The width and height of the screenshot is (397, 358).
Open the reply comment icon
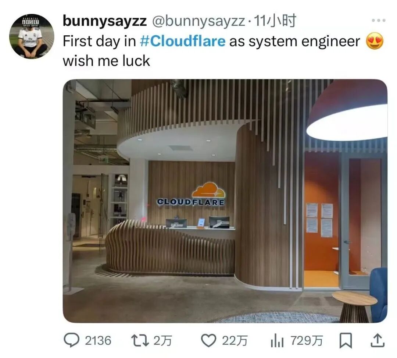71,340
